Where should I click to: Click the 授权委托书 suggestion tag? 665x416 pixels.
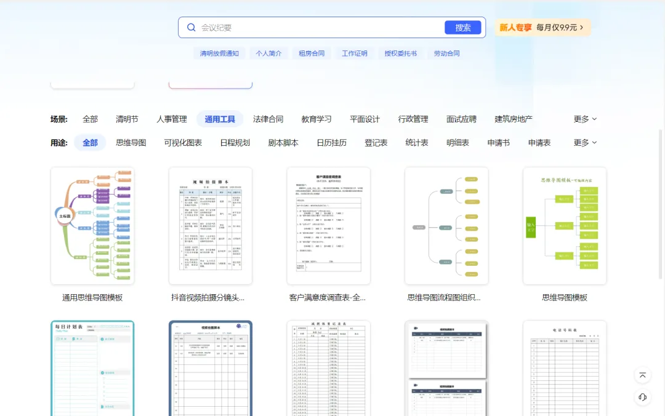(400, 54)
